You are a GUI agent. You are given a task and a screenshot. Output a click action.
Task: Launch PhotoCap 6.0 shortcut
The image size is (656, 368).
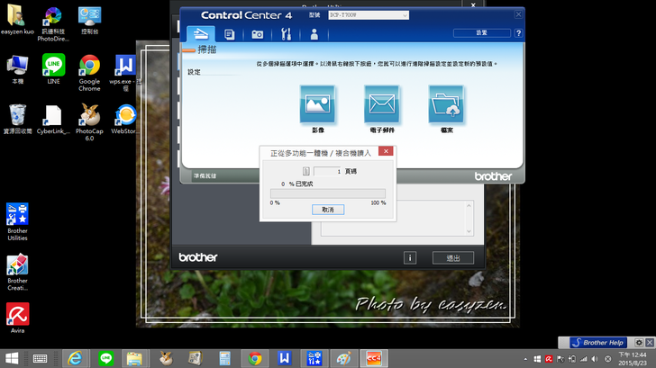89,122
